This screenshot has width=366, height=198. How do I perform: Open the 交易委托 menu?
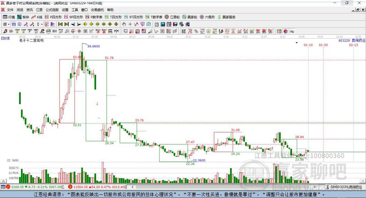click(x=97, y=10)
